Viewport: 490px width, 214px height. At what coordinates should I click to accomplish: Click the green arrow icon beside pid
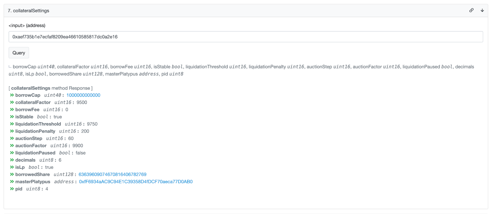(x=12, y=189)
